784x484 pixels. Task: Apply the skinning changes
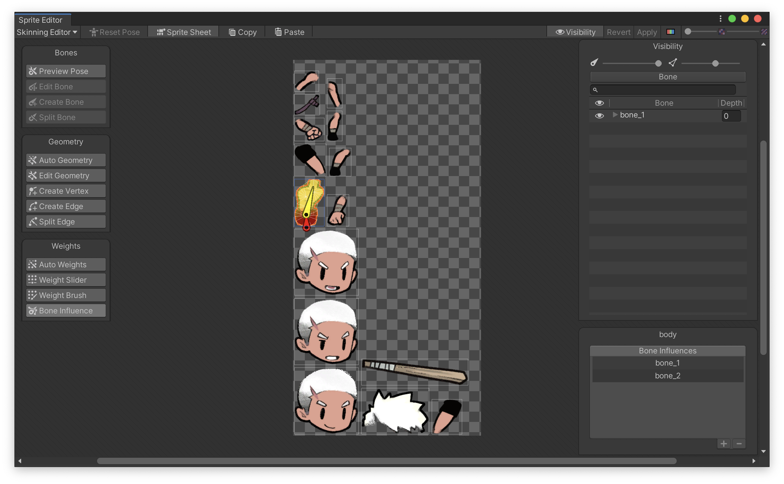tap(646, 32)
